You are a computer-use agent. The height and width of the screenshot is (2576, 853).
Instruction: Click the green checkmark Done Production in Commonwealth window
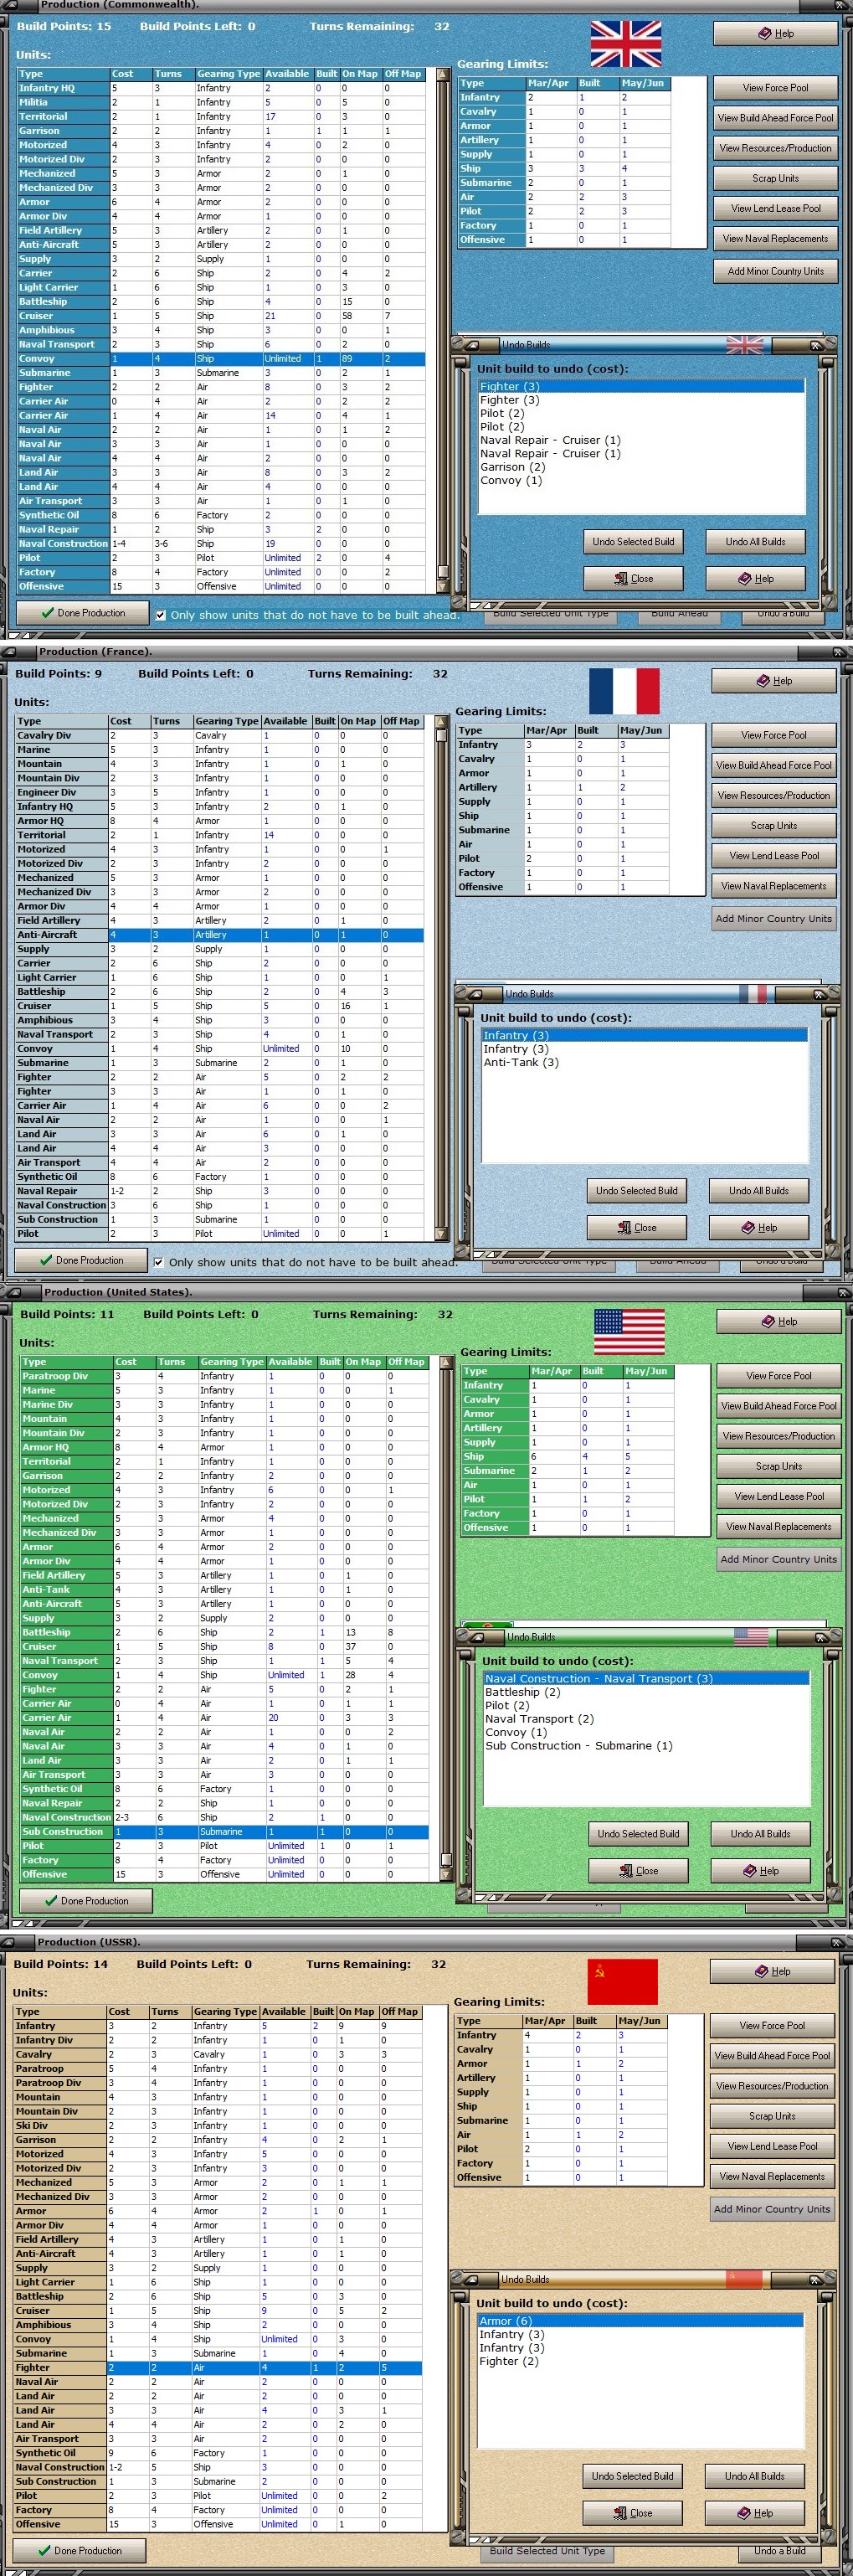pos(47,613)
